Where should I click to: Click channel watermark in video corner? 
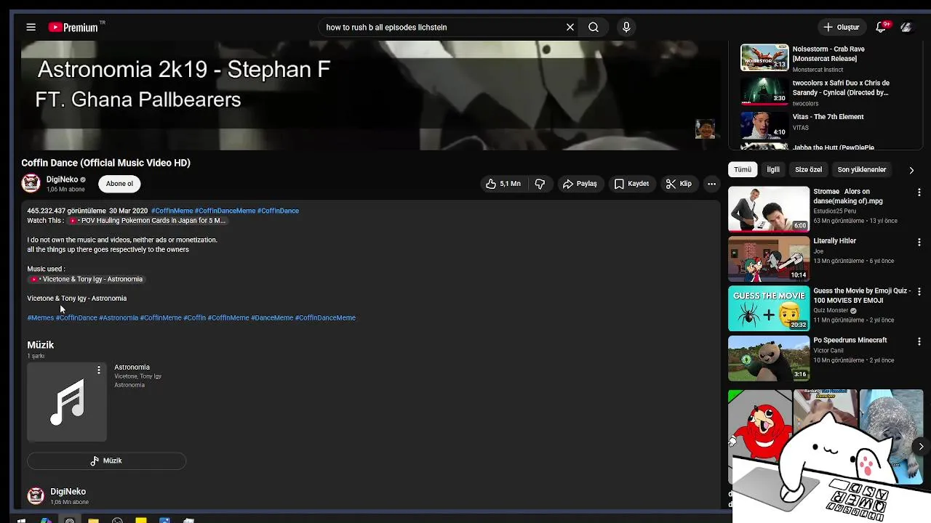pos(705,129)
